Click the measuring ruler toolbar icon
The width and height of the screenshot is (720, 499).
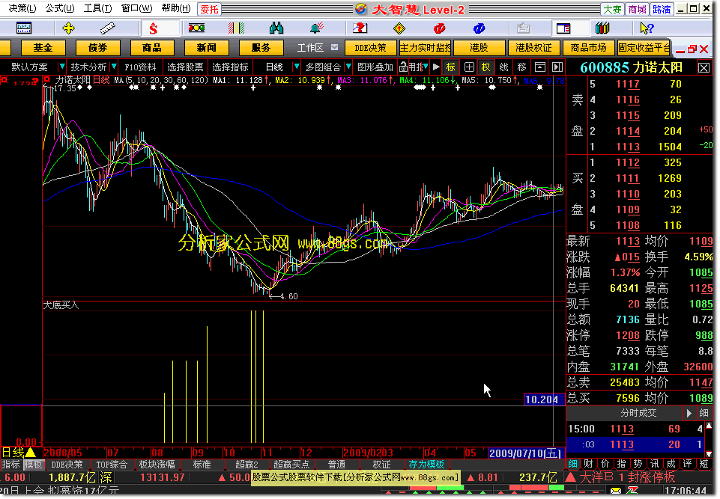click(107, 28)
